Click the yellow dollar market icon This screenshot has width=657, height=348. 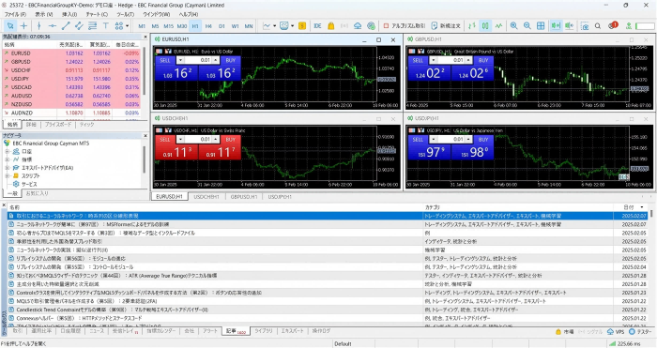coord(302,26)
